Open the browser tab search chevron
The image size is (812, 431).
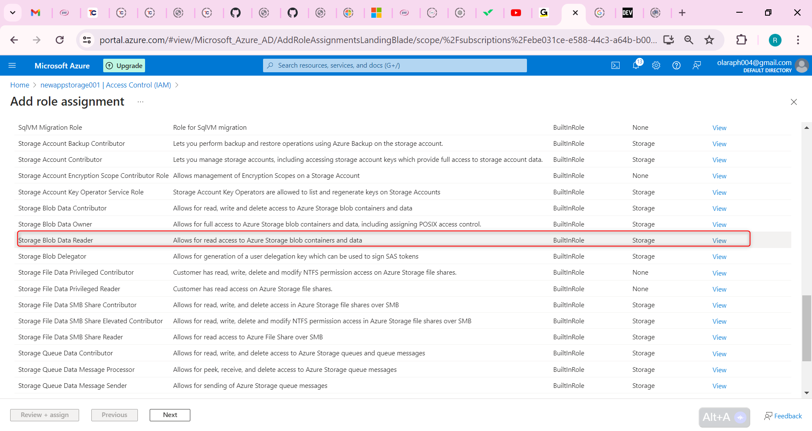(12, 13)
